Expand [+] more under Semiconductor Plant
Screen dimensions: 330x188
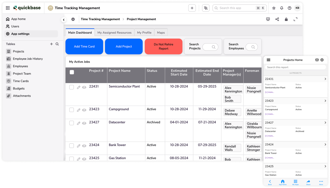pos(269,92)
